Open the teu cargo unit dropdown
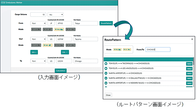 [55, 15]
